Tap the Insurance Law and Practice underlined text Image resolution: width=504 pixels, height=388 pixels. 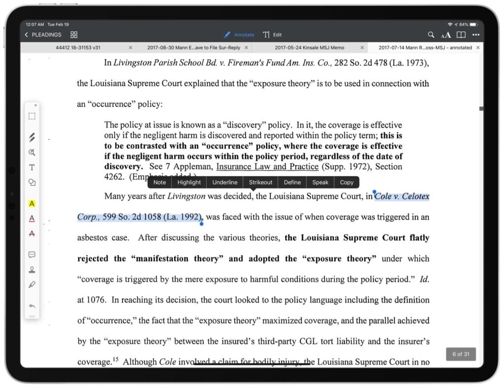267,166
